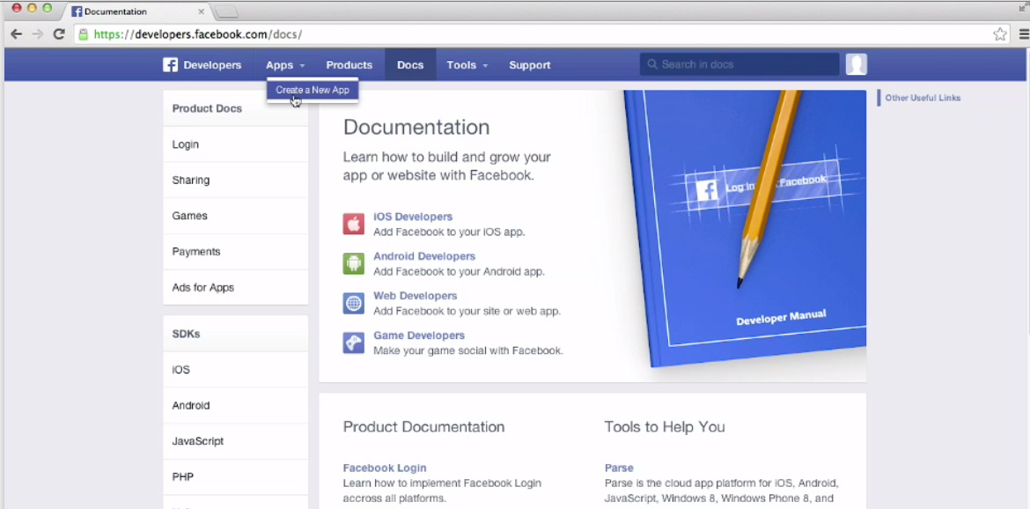
Task: Open Payments in Product Docs sidebar
Action: click(235, 252)
